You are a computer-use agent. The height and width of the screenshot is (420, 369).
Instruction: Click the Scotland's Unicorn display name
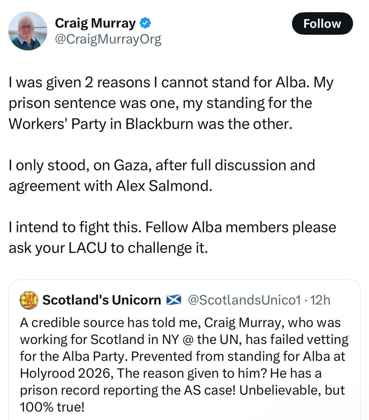pos(102,300)
